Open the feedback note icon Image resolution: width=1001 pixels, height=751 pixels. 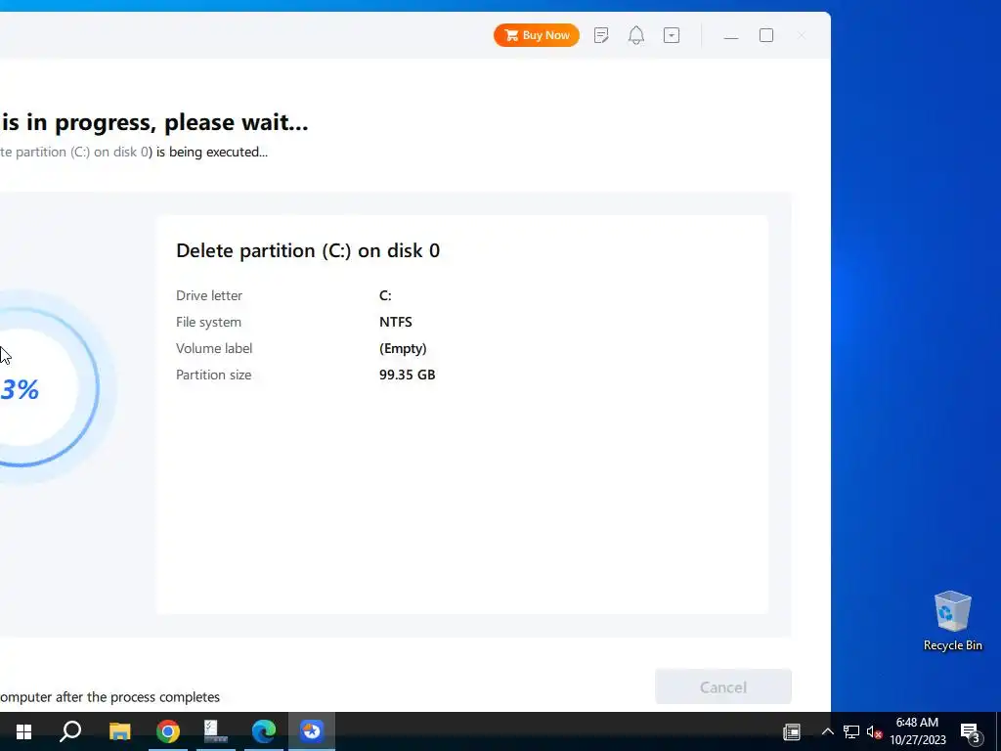point(601,35)
